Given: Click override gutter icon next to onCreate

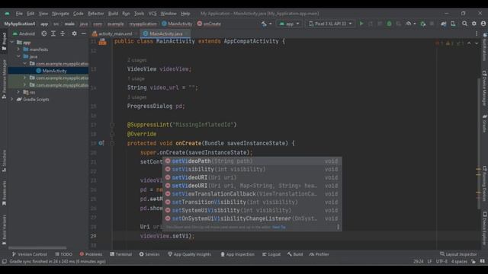Looking at the screenshot, I should tap(101, 143).
